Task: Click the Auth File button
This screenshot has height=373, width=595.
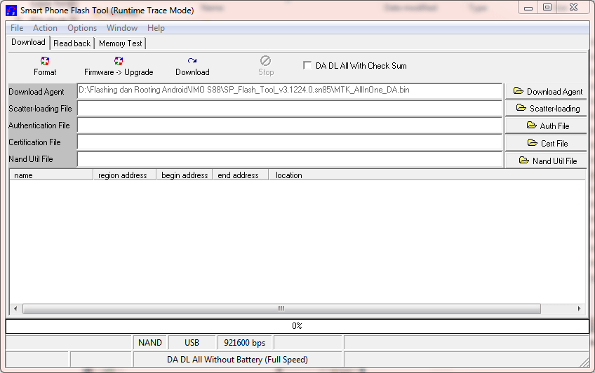Action: pyautogui.click(x=546, y=126)
